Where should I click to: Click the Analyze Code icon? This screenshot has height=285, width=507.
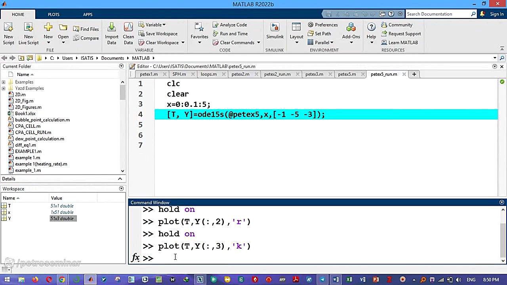point(215,25)
